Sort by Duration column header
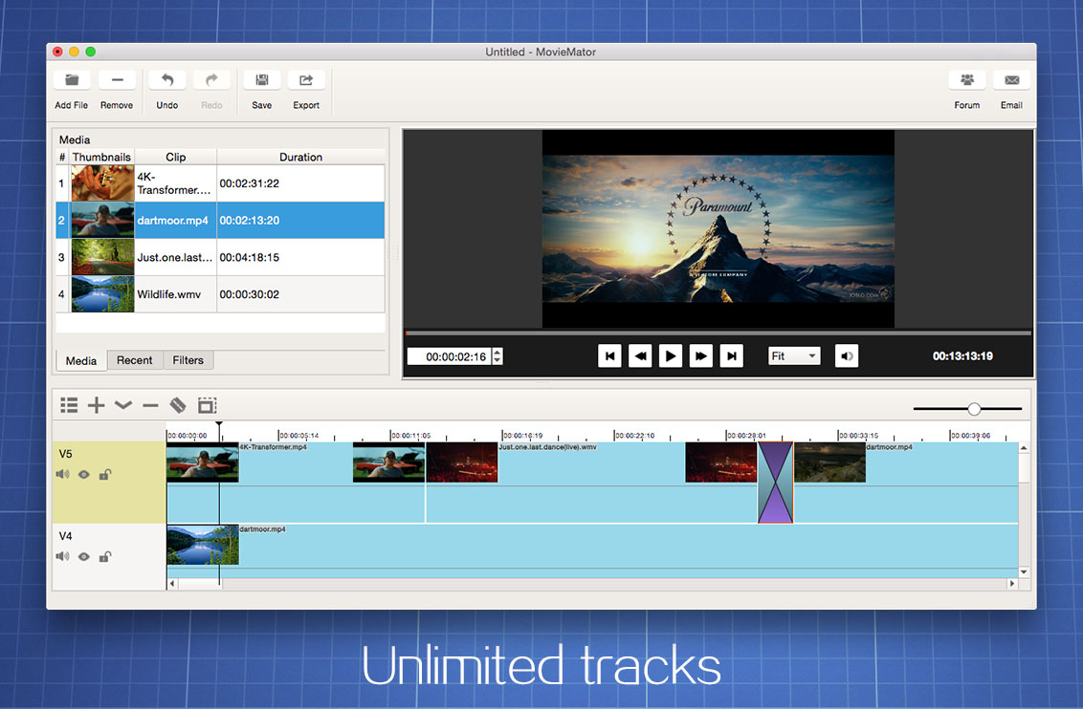1083x709 pixels. click(x=300, y=158)
